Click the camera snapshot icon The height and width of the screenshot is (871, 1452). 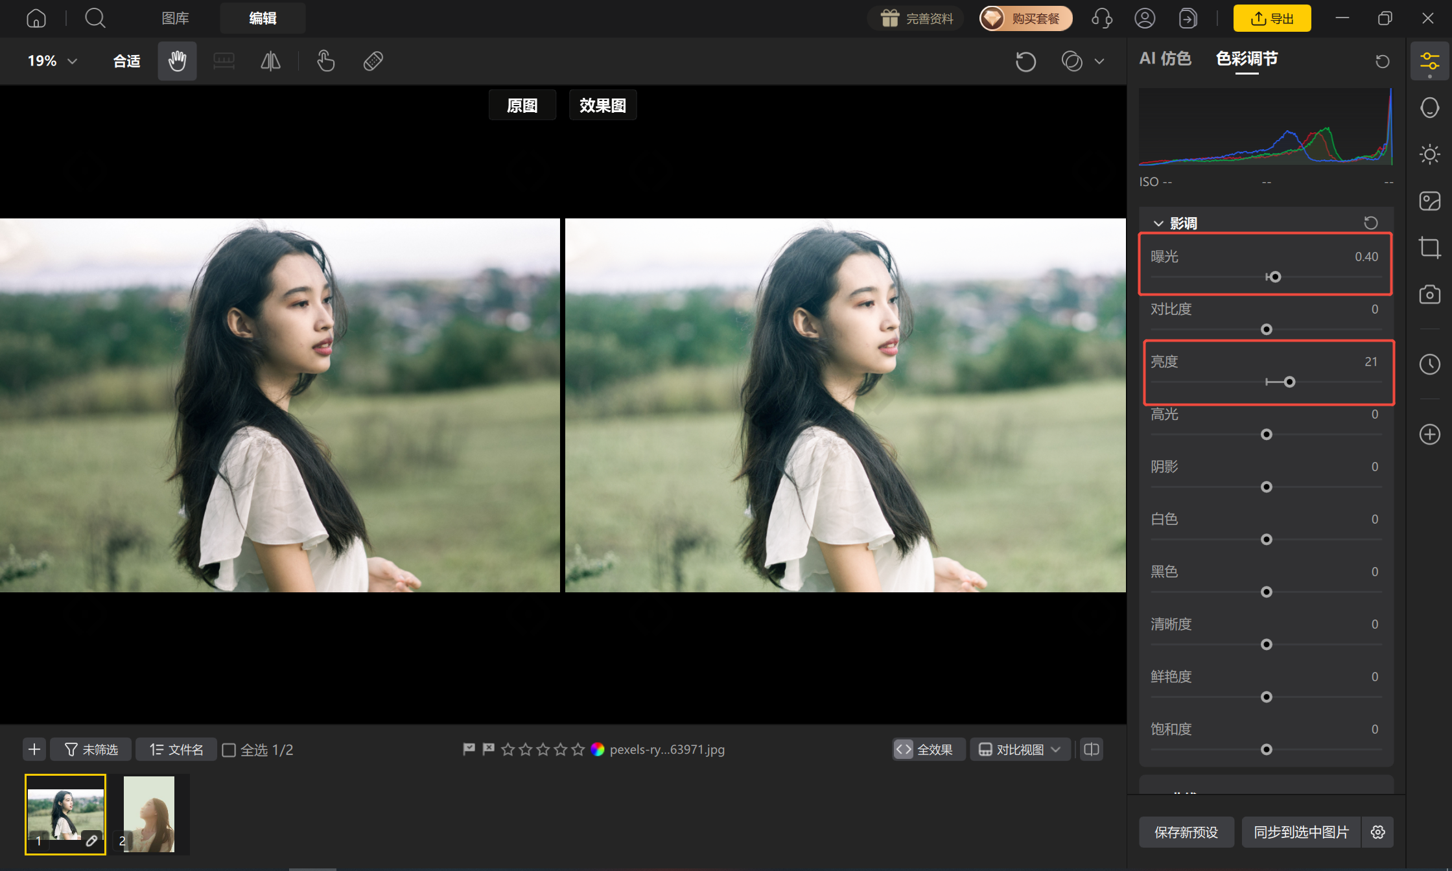point(1429,294)
